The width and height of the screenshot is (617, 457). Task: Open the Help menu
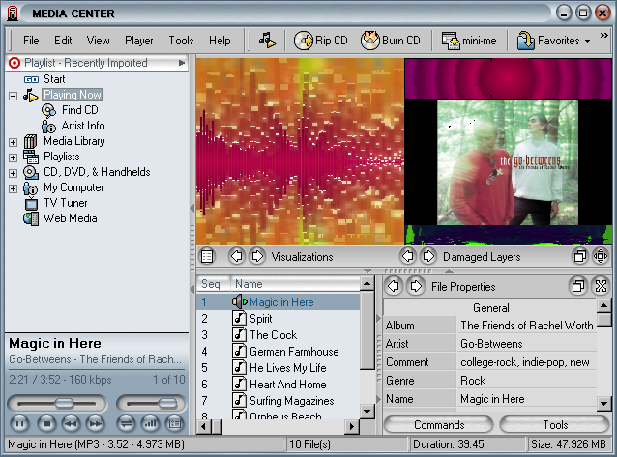click(x=220, y=41)
